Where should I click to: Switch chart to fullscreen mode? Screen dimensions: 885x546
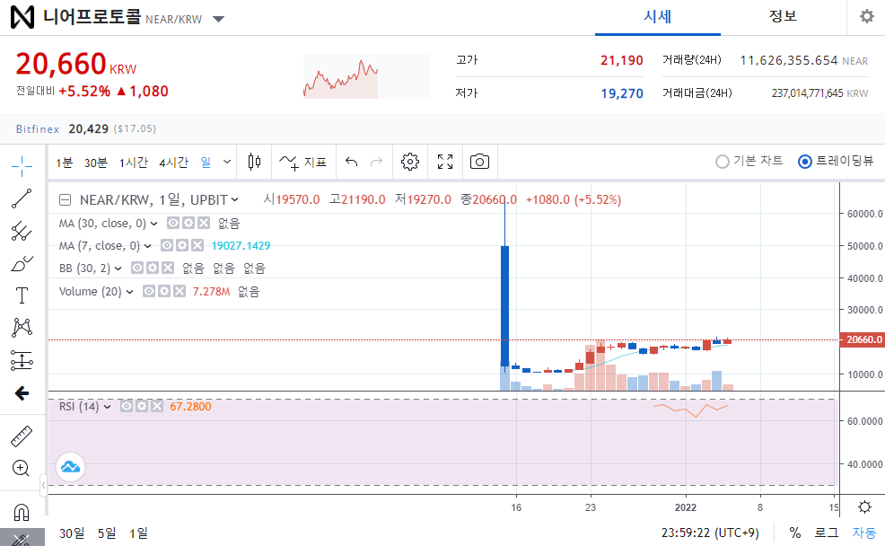click(x=445, y=162)
